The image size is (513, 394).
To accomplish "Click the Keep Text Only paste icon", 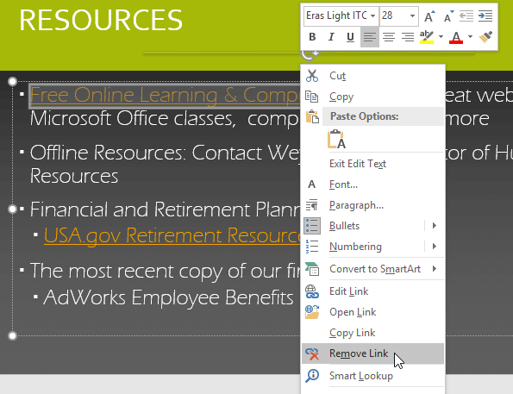I will pos(336,139).
